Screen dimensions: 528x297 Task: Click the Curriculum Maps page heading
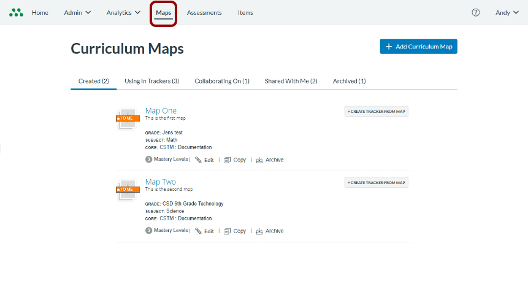pos(128,48)
